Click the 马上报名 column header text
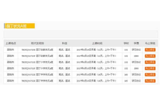This screenshot has width=160, height=106. 150,43
